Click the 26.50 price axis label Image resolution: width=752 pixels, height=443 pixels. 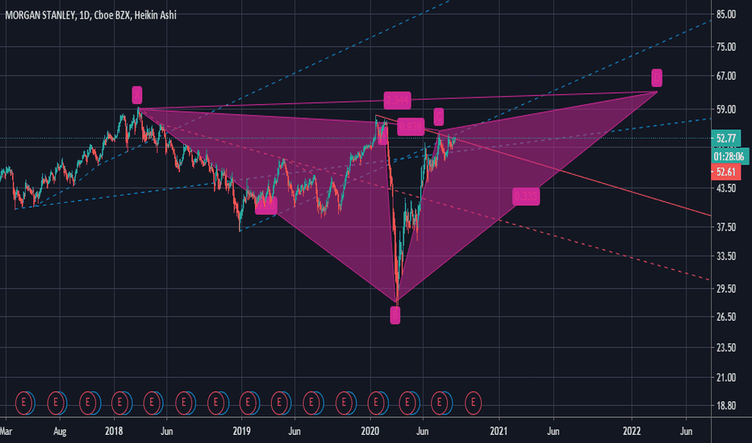[725, 317]
